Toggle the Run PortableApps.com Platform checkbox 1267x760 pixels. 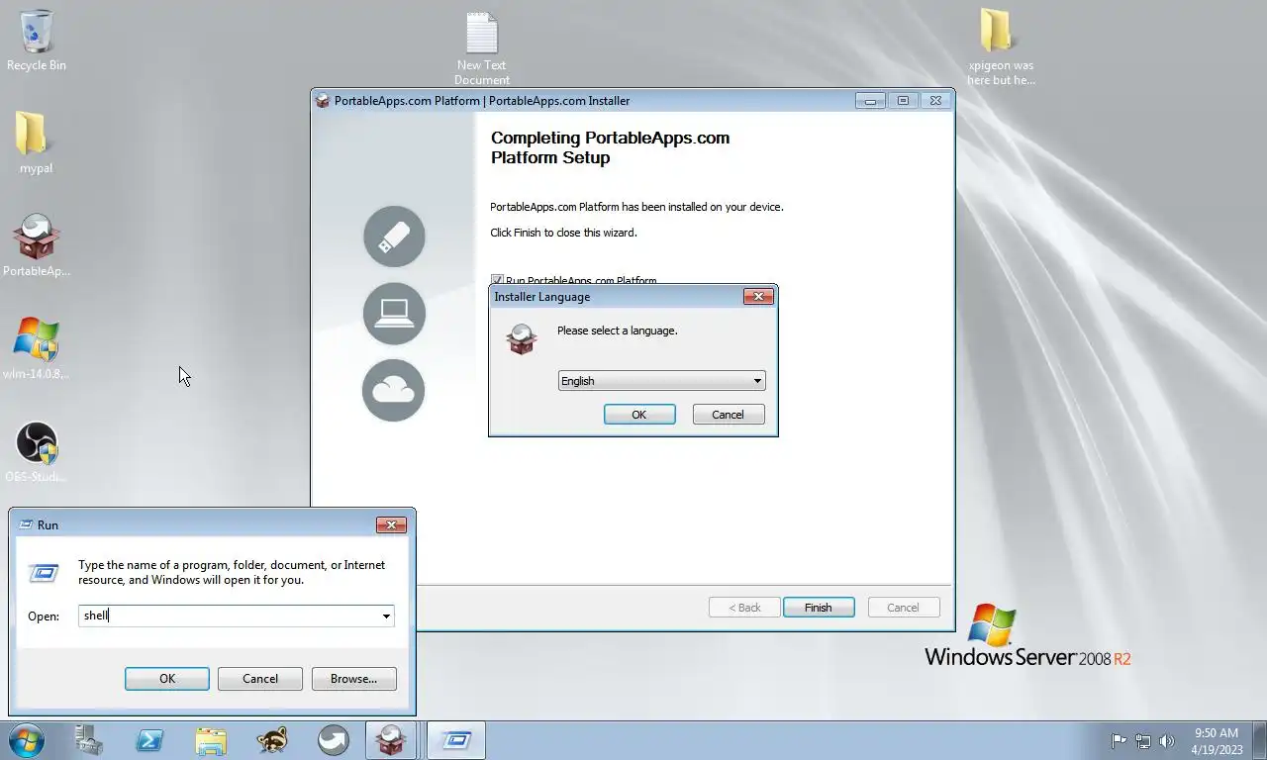coord(498,281)
